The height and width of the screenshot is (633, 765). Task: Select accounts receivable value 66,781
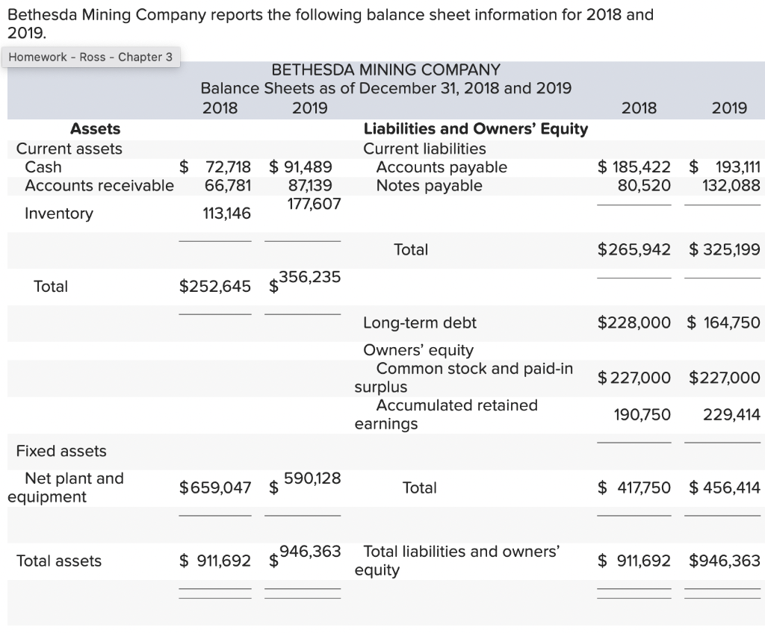(x=228, y=186)
